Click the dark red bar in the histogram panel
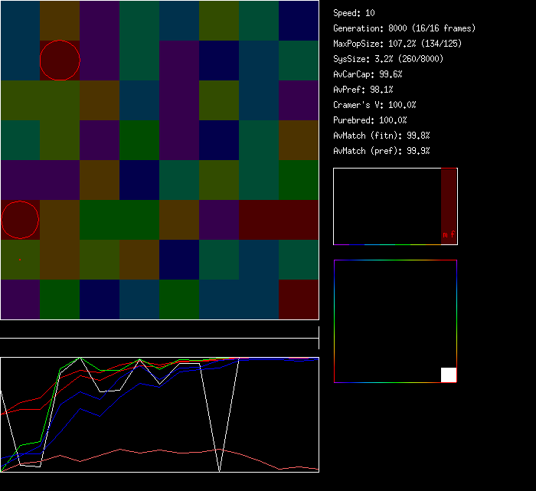Image resolution: width=536 pixels, height=491 pixels. point(449,199)
